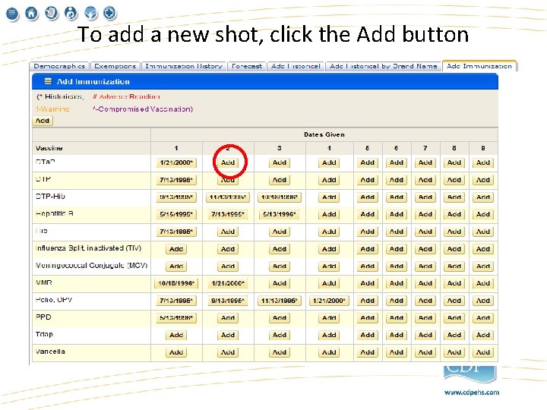547x410 pixels.
Task: Click Hib dose 1 date 7/13/1995
Action: coord(176,232)
